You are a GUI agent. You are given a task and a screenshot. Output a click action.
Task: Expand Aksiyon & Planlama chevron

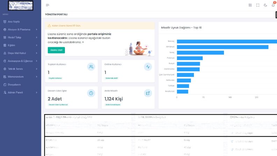coord(37,29)
